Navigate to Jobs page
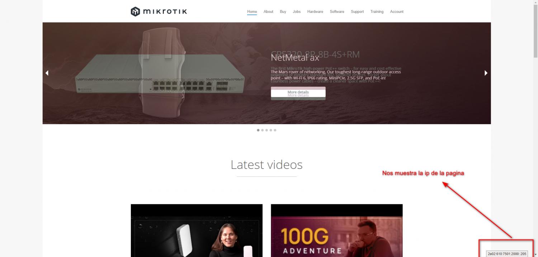 click(297, 11)
